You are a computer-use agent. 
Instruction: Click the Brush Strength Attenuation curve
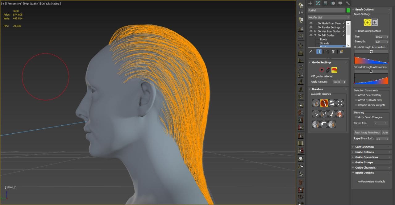(x=371, y=58)
